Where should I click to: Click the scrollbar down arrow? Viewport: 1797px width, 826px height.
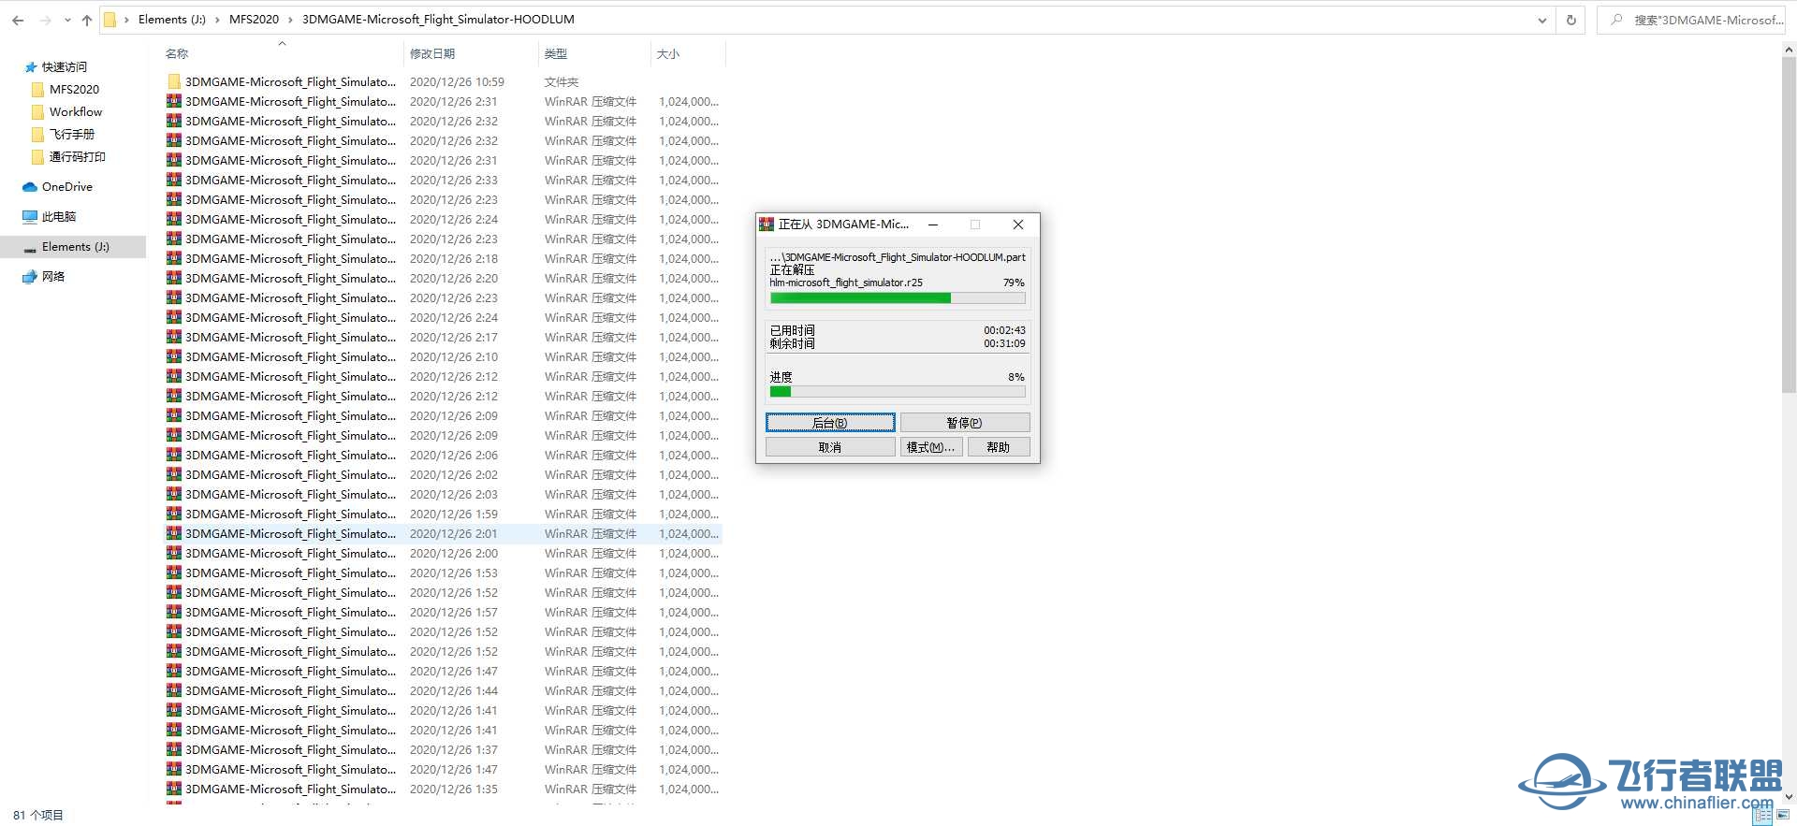[x=1789, y=796]
